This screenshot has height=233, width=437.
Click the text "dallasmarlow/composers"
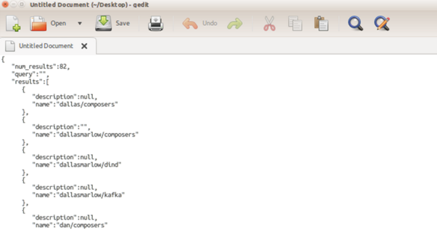pyautogui.click(x=98, y=135)
